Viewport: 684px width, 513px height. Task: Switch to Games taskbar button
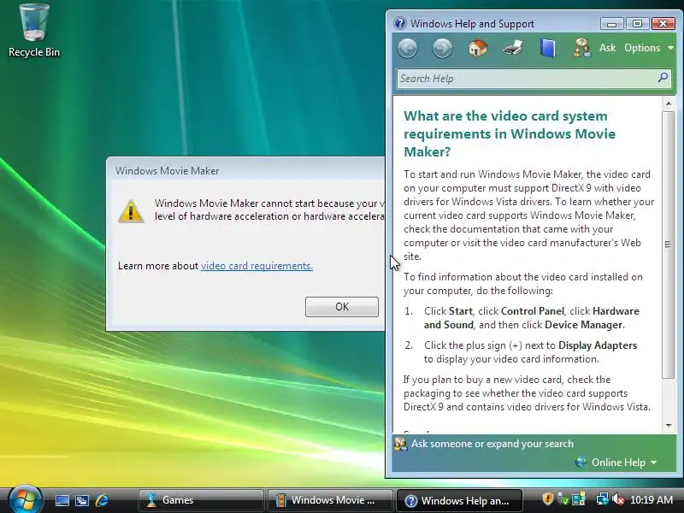(x=201, y=500)
